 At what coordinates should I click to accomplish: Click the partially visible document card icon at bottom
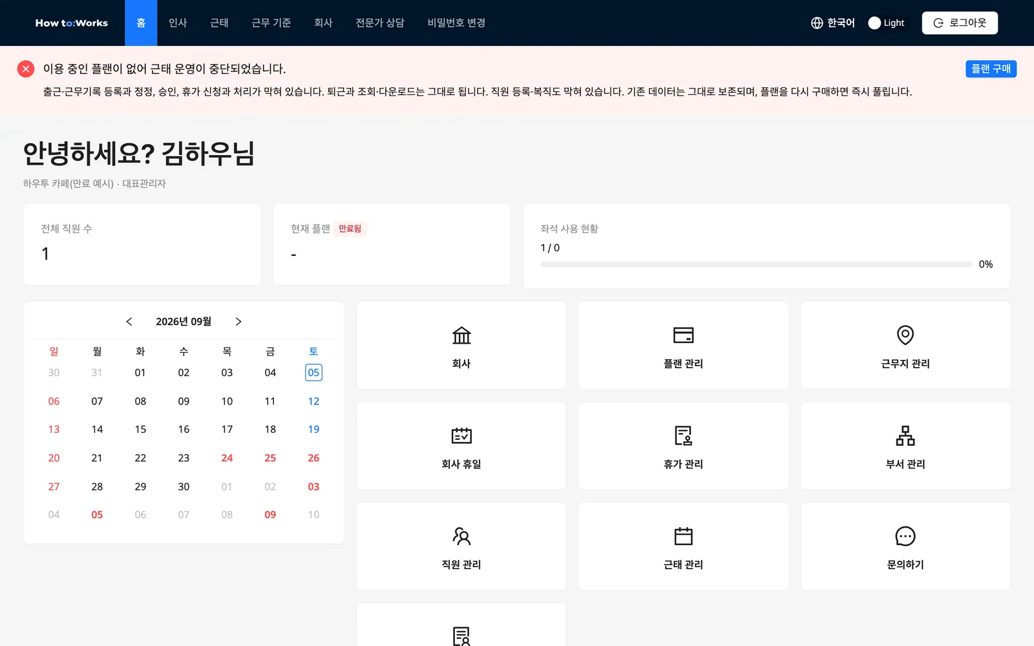(461, 636)
